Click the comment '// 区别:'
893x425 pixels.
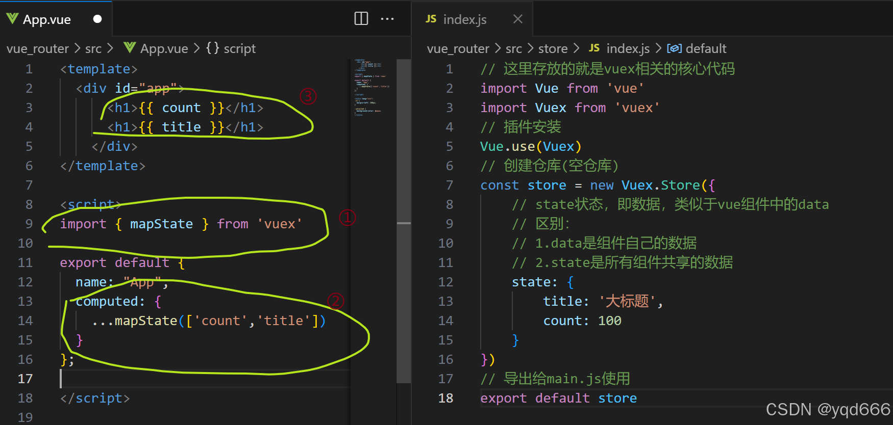click(x=541, y=224)
